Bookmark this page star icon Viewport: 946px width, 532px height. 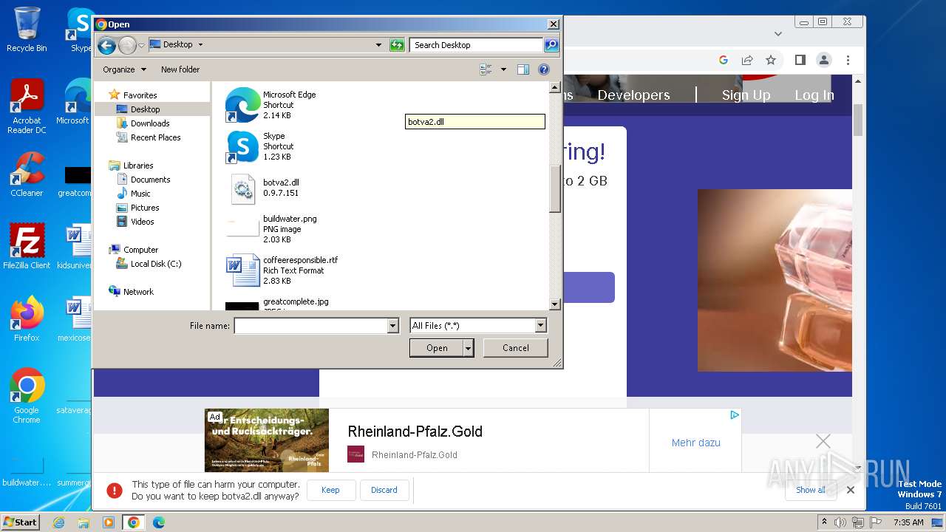pyautogui.click(x=771, y=60)
